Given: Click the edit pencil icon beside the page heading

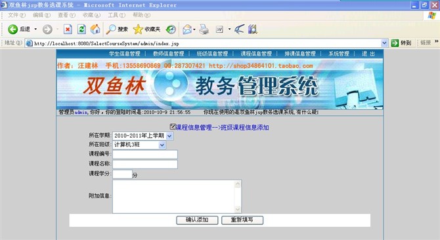Looking at the screenshot, I should coord(173,127).
